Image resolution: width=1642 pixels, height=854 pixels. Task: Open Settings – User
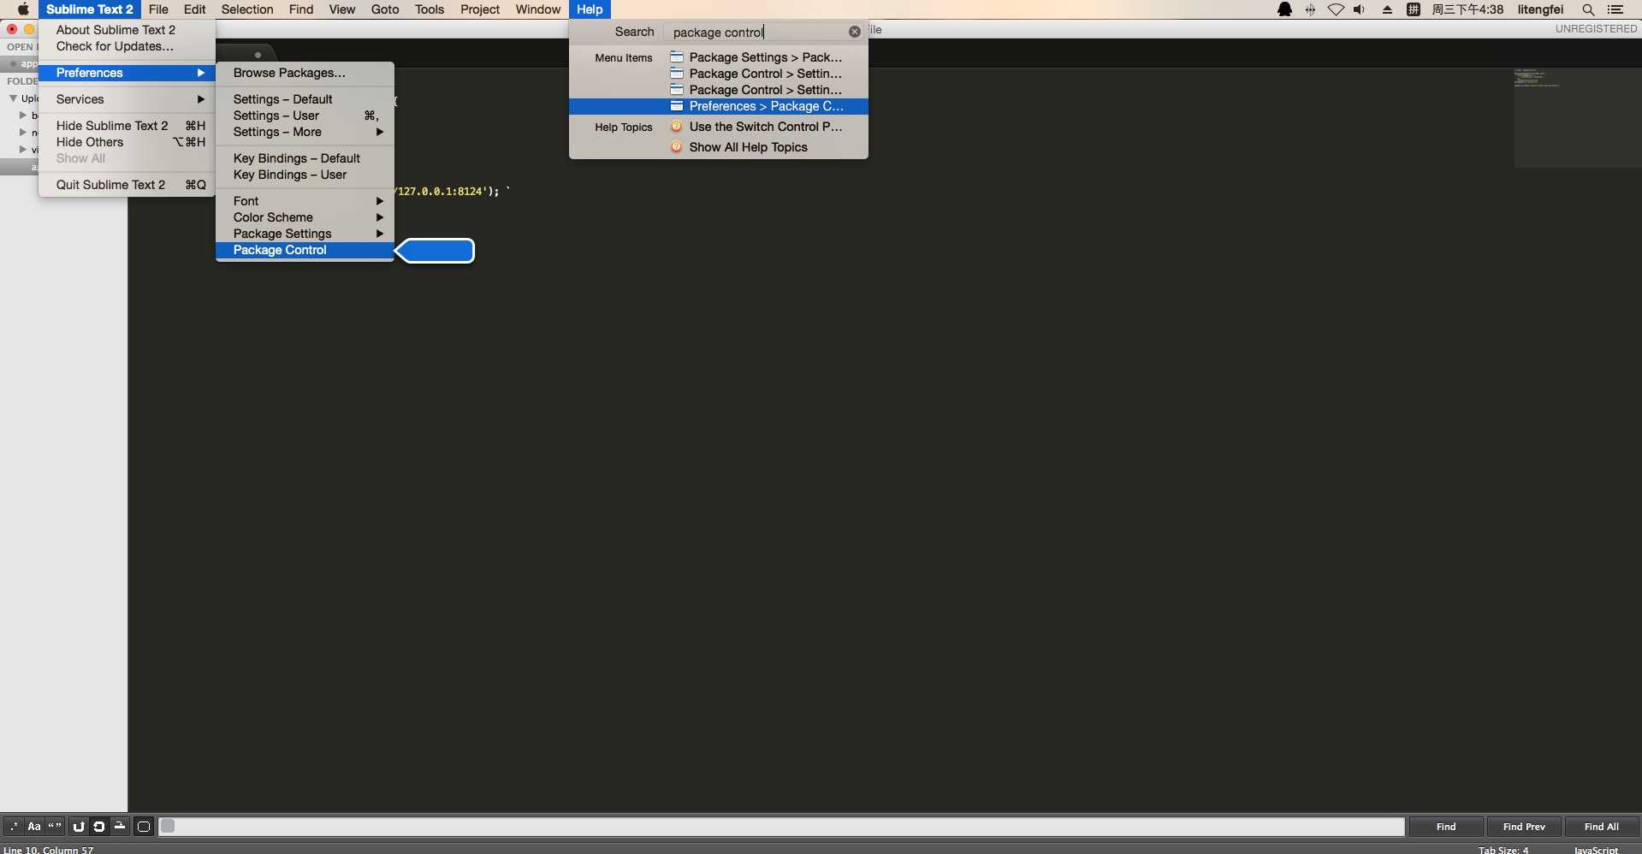click(x=305, y=116)
